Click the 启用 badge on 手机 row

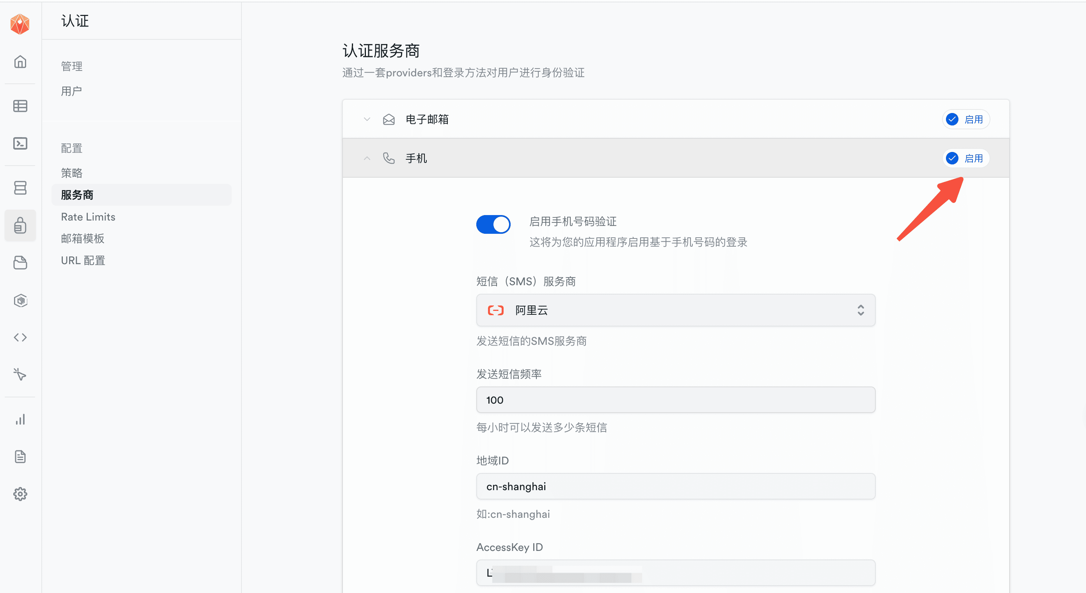click(x=966, y=158)
